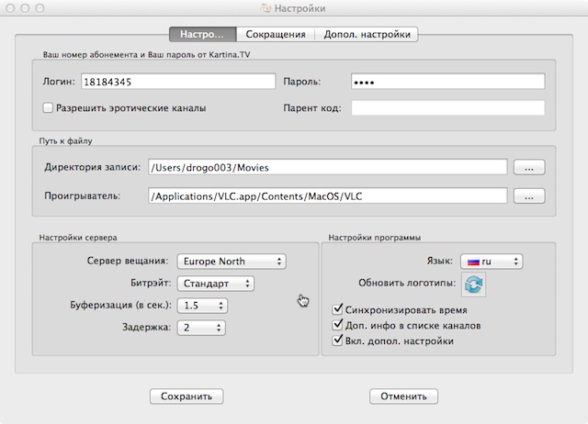The image size is (588, 424).
Task: Uncheck Доп. инфо в списке каналов
Action: click(x=338, y=325)
